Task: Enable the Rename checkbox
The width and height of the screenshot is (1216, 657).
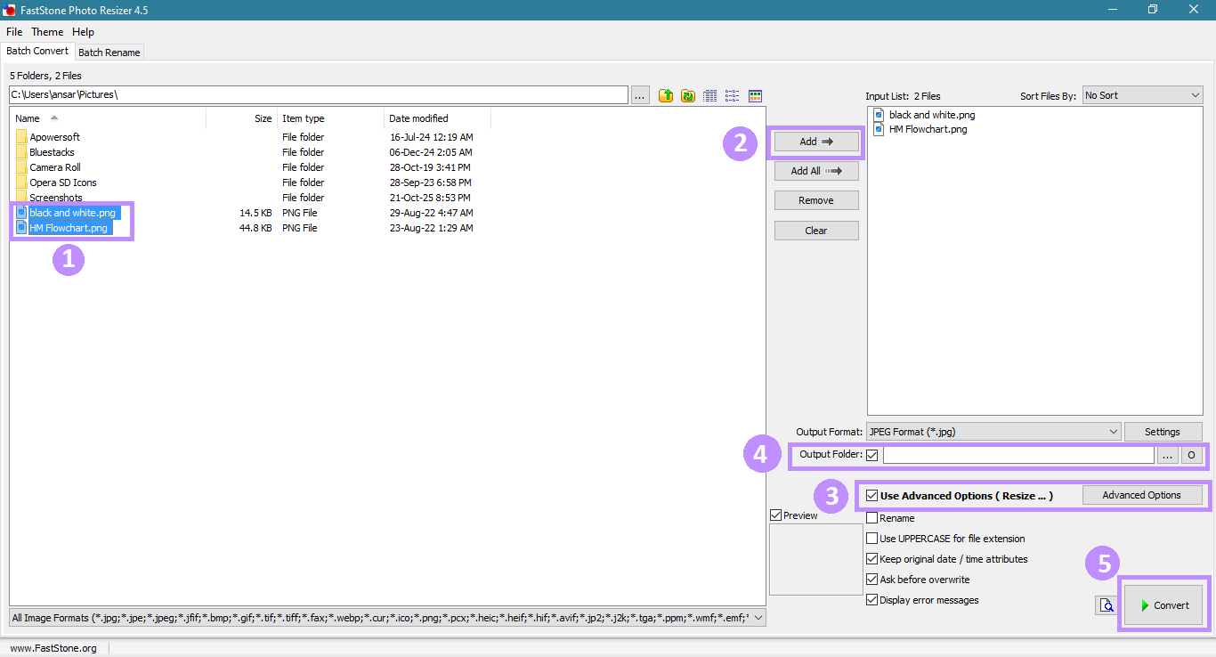Action: 871,518
